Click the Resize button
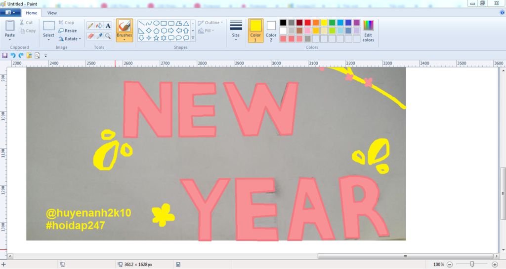 tap(68, 31)
